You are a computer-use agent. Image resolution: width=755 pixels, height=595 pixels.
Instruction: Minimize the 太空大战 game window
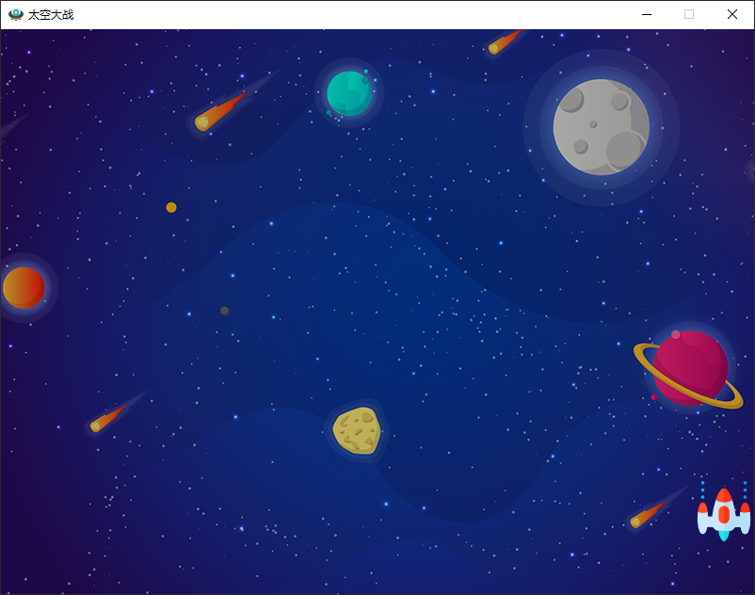pos(647,14)
